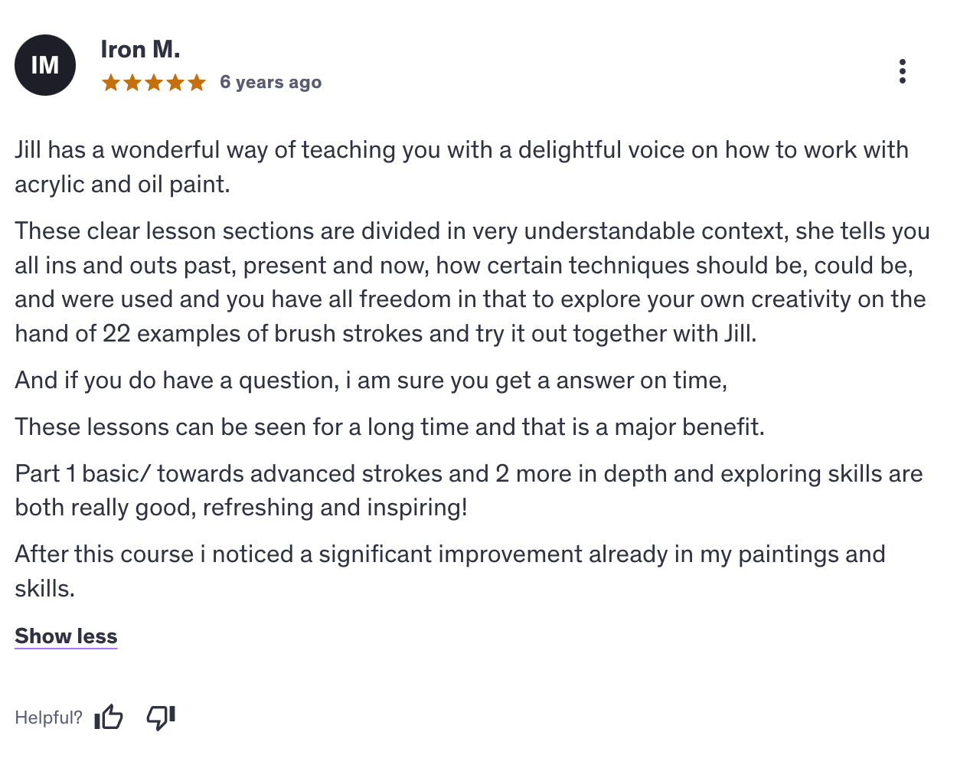Click the paragraph starting "These clear lesson sections"

pyautogui.click(x=472, y=282)
